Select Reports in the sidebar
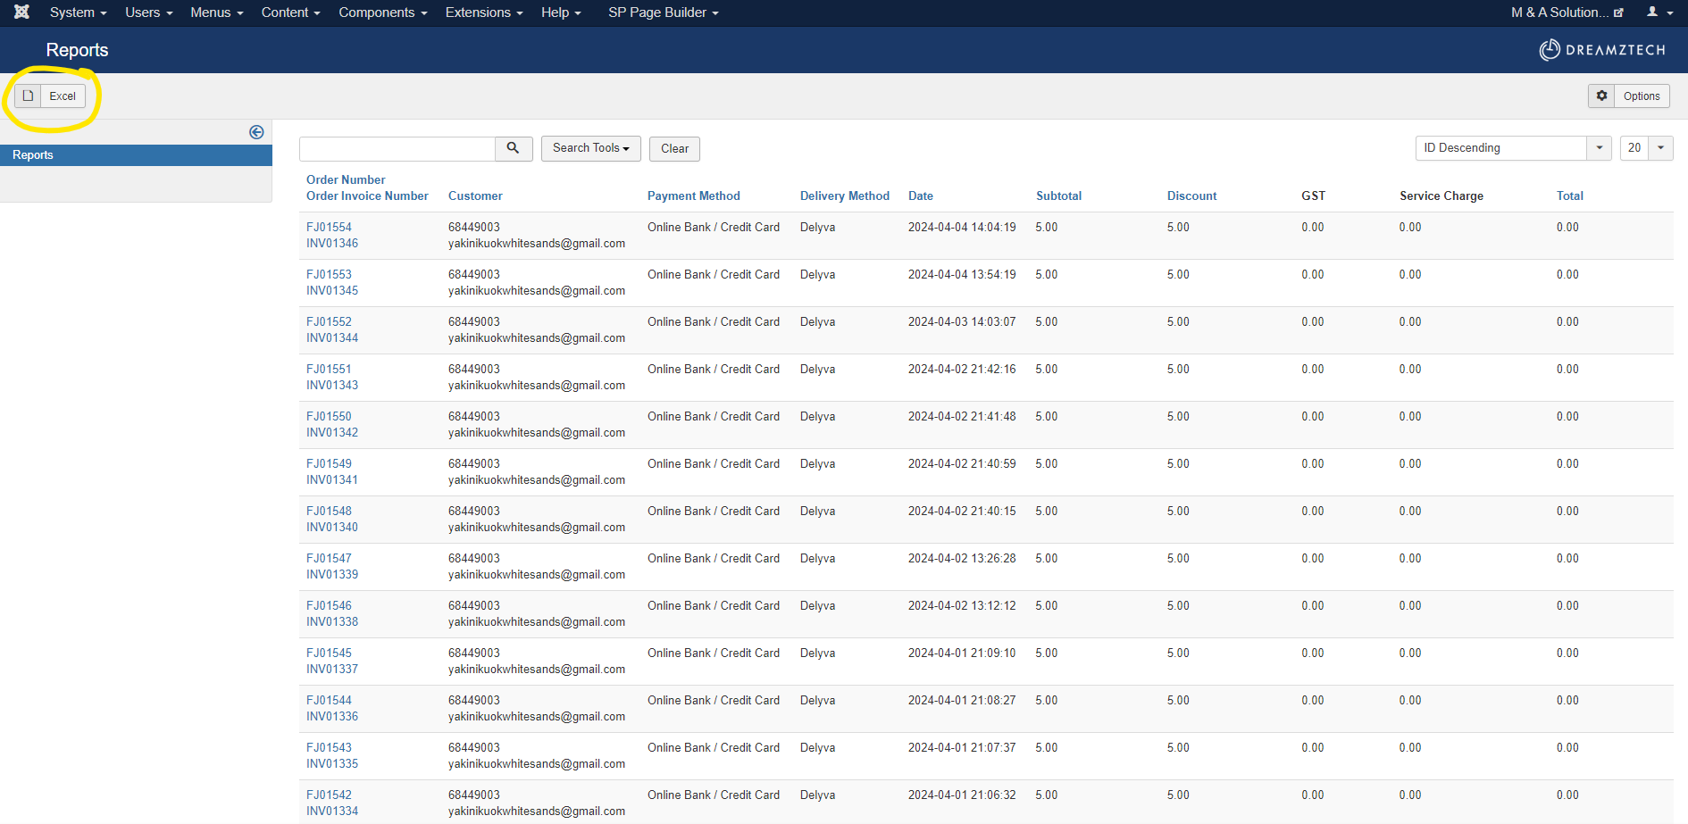This screenshot has width=1688, height=824. point(136,155)
